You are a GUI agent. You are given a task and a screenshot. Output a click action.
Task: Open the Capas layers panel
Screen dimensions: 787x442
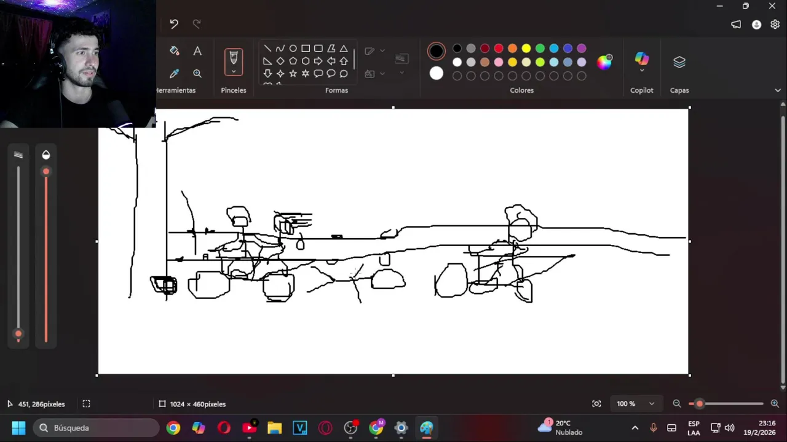pos(679,62)
